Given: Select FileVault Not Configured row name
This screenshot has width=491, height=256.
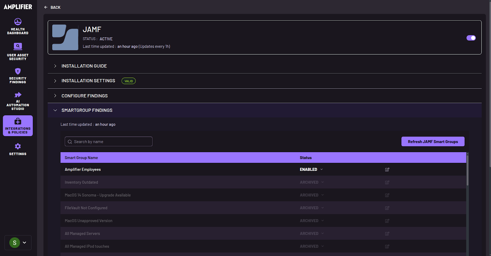Looking at the screenshot, I should [x=86, y=208].
